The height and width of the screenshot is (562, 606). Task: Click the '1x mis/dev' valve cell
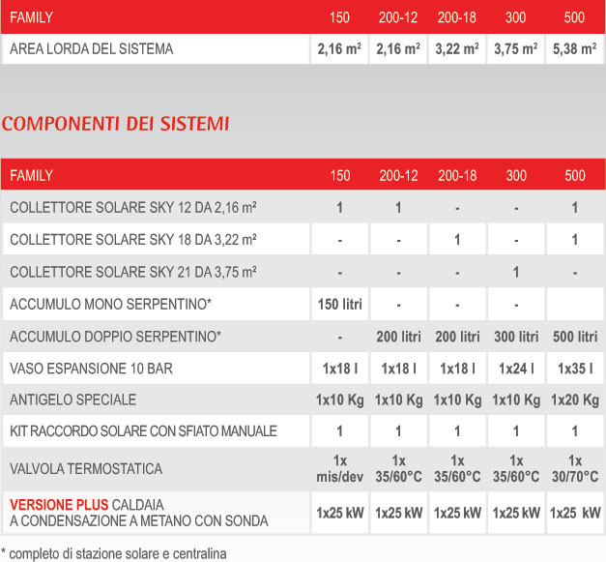[340, 469]
